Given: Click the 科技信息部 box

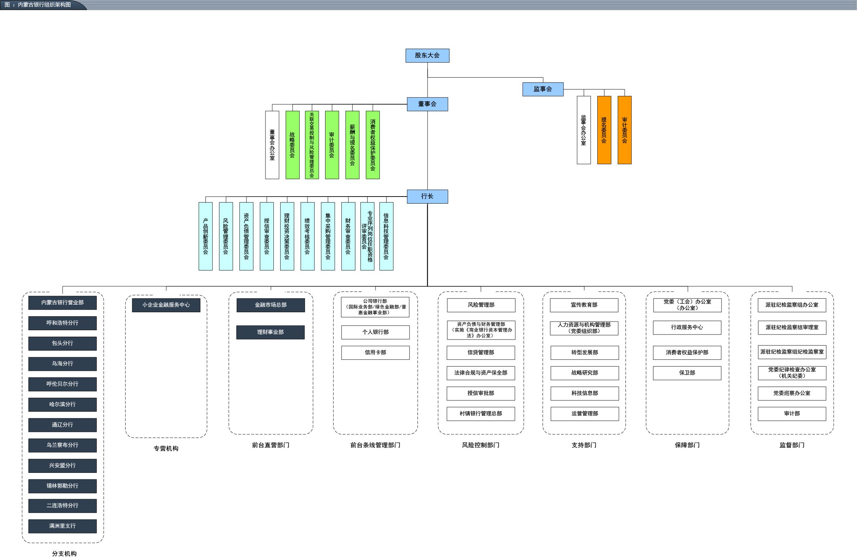Looking at the screenshot, I should click(x=585, y=393).
